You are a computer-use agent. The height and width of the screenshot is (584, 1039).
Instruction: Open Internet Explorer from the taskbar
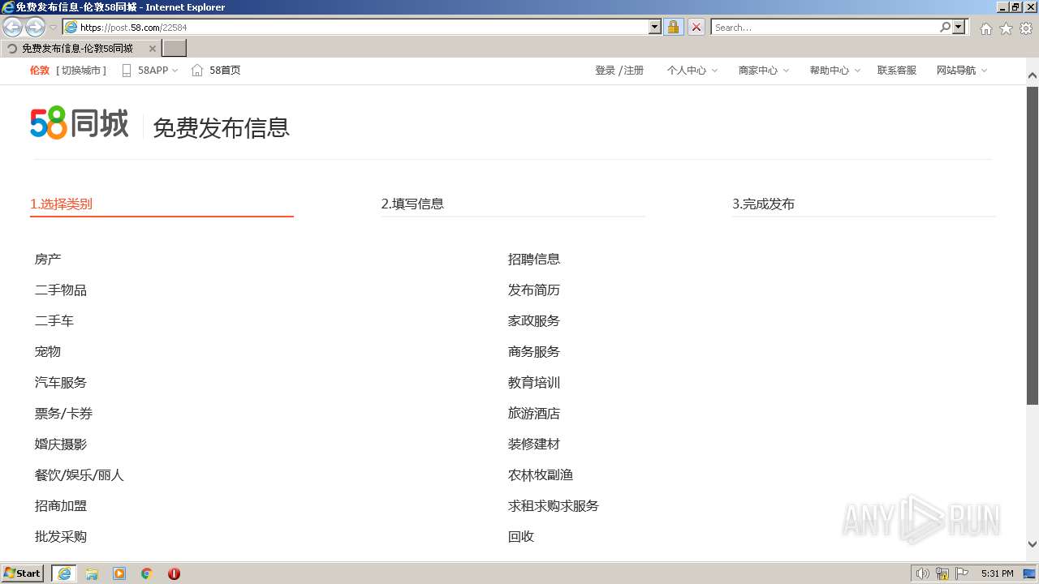tap(64, 573)
